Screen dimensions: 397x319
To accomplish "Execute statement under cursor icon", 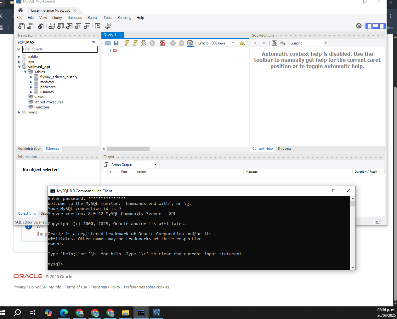I will click(x=135, y=43).
